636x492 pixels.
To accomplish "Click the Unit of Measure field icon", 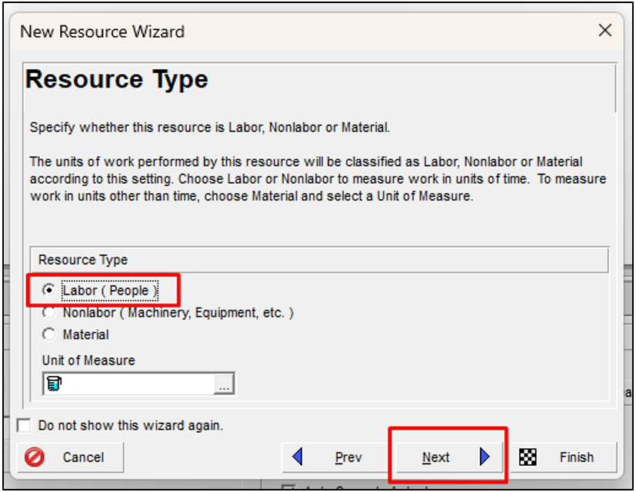I will click(x=54, y=384).
